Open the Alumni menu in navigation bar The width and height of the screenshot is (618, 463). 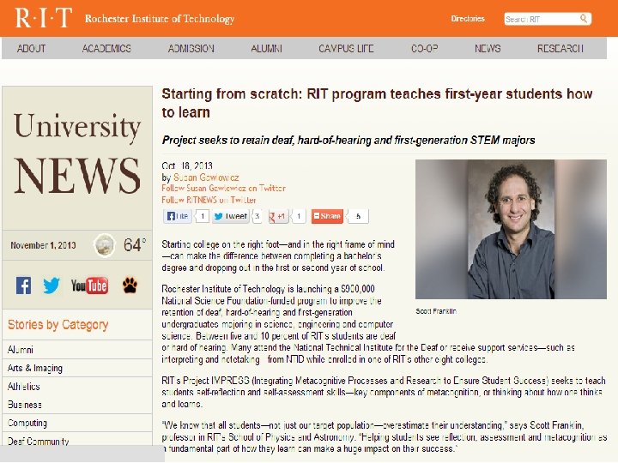266,48
